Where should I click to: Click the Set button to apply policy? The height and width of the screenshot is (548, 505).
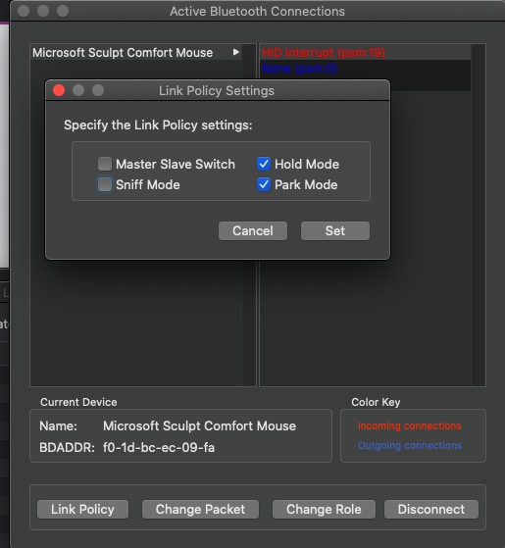(x=335, y=230)
